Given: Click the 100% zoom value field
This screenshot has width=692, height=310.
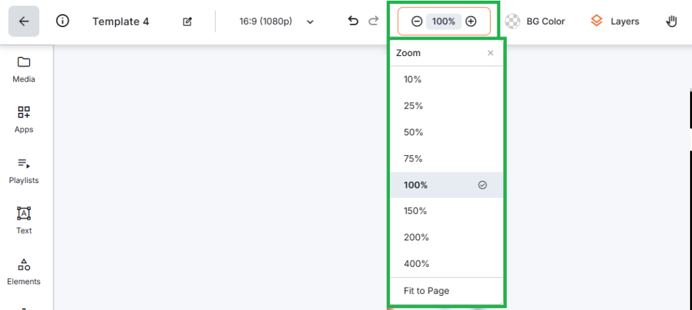Looking at the screenshot, I should (443, 21).
